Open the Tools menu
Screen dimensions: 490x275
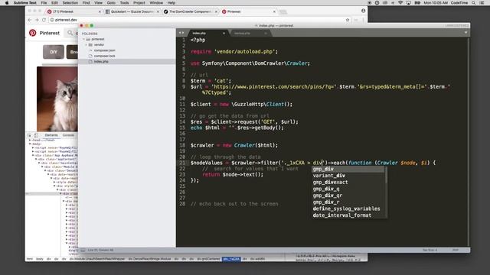tap(124, 3)
